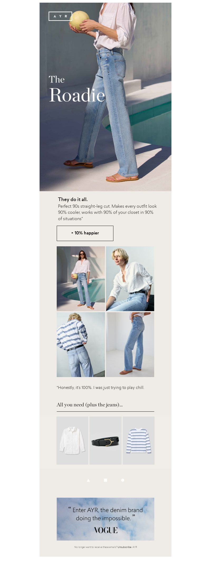Viewport: 211px width, 567px height.
Task: Click the white circle icon
Action: (123, 480)
